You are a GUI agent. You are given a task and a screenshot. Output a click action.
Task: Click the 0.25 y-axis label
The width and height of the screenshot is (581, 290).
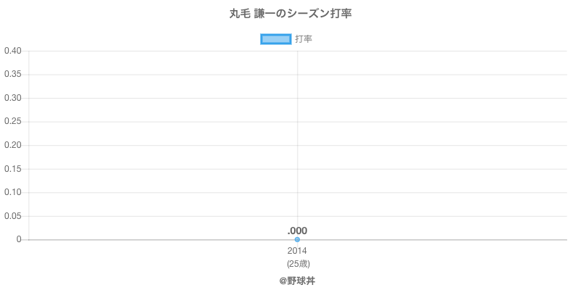point(12,122)
